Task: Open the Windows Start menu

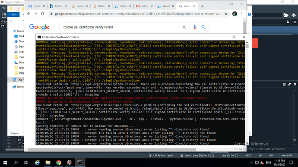Action: (5, 163)
